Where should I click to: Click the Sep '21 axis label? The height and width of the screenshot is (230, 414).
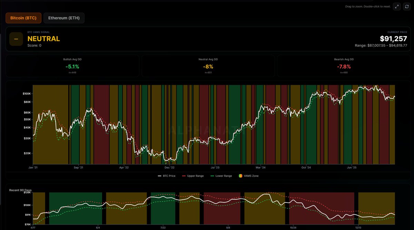[x=79, y=168]
